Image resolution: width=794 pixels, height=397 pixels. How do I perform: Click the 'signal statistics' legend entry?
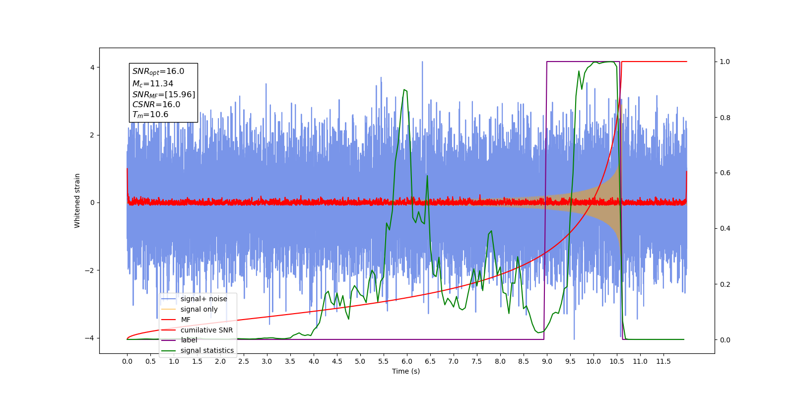click(198, 350)
